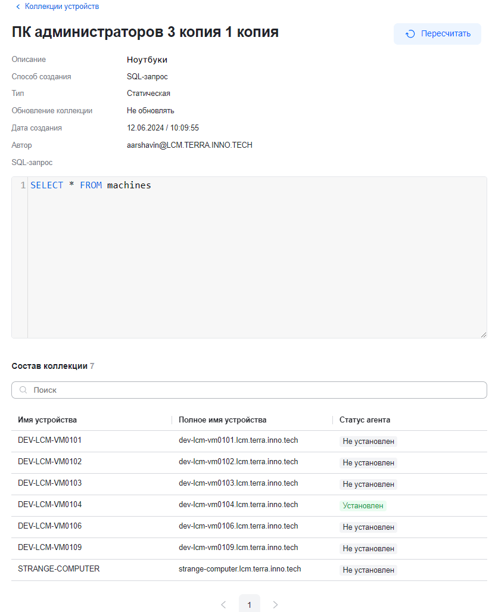
Task: Go to next page with right arrow
Action: (x=275, y=604)
